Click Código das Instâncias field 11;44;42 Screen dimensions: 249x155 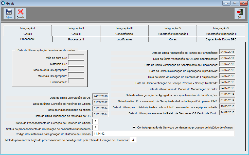163,134
